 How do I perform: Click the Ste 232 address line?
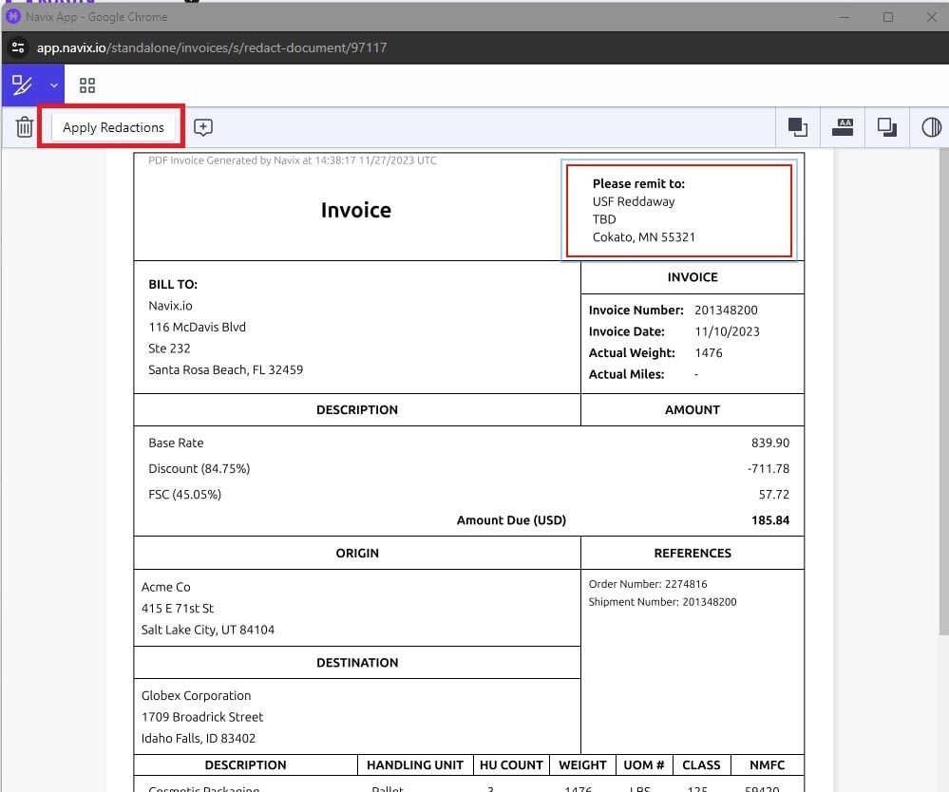(169, 349)
